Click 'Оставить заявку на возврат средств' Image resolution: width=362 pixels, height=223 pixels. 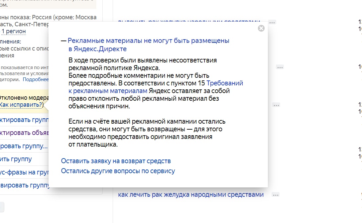pyautogui.click(x=116, y=161)
